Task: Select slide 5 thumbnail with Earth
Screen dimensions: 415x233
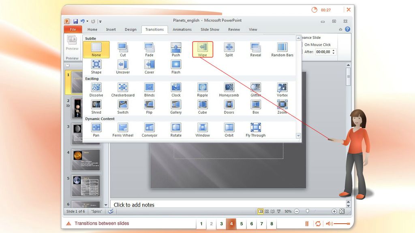Action: 86,186
